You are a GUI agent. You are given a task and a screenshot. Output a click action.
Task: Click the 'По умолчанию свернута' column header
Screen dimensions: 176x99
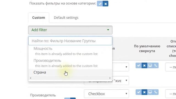(x=147, y=48)
